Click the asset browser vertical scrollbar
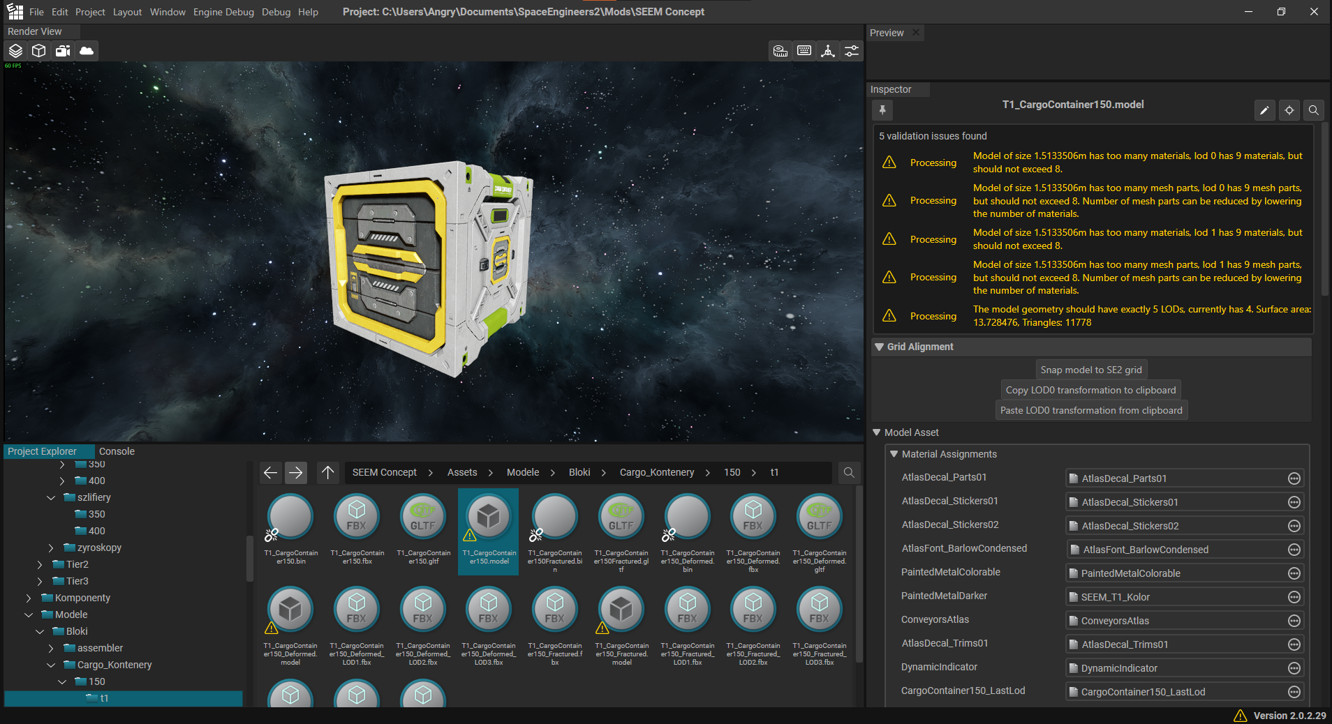Screen dimensions: 1332x724 click(x=859, y=572)
